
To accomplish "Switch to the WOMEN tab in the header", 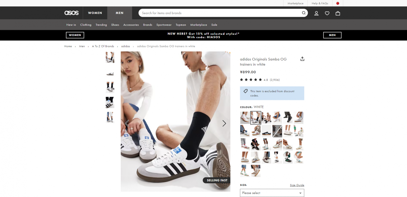I will pyautogui.click(x=95, y=13).
